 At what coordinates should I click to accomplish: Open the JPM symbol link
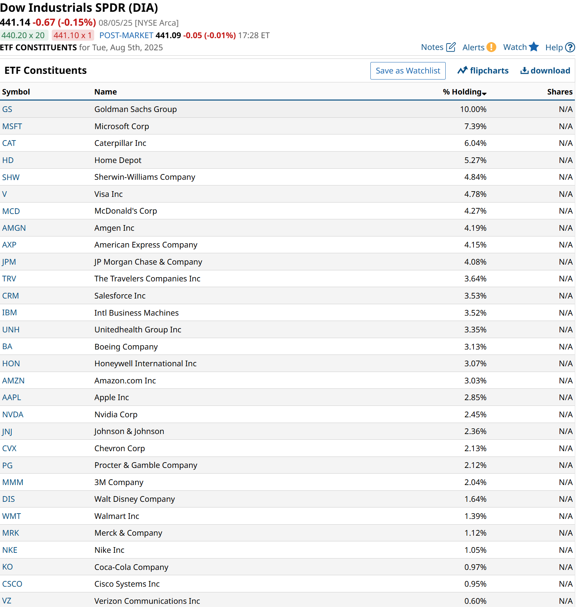click(x=9, y=262)
